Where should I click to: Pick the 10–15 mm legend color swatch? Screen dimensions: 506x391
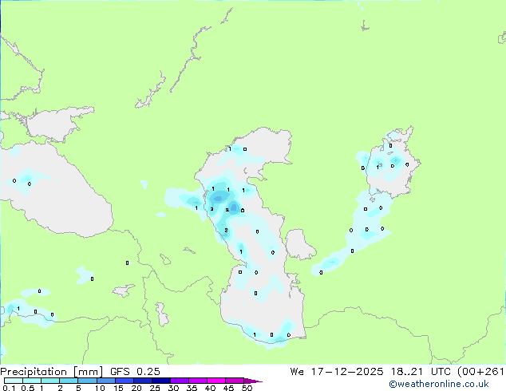point(106,381)
